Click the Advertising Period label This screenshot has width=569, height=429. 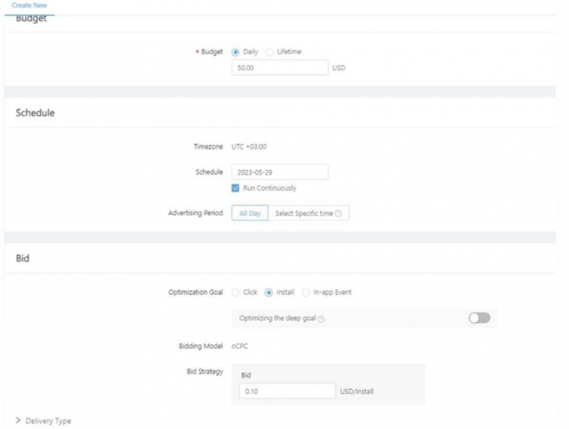(x=196, y=213)
